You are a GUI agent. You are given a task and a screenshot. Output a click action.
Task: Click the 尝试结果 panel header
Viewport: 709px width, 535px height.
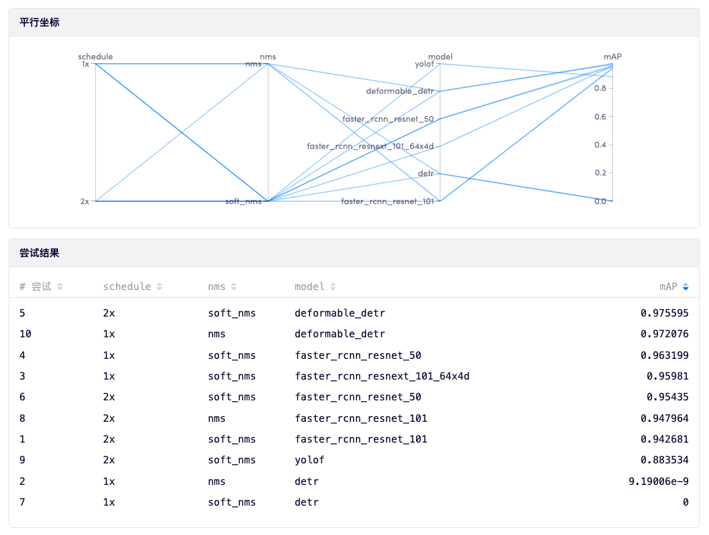pyautogui.click(x=39, y=253)
